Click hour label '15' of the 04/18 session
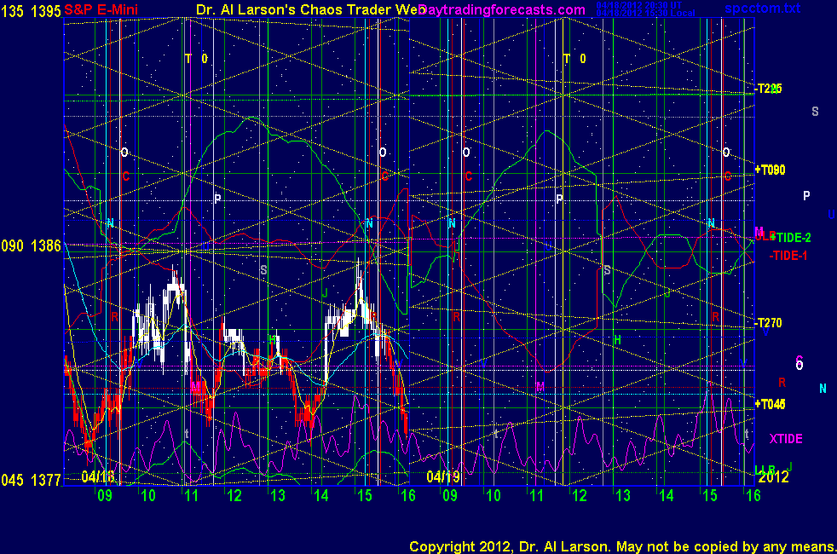837x554 pixels. coord(365,496)
